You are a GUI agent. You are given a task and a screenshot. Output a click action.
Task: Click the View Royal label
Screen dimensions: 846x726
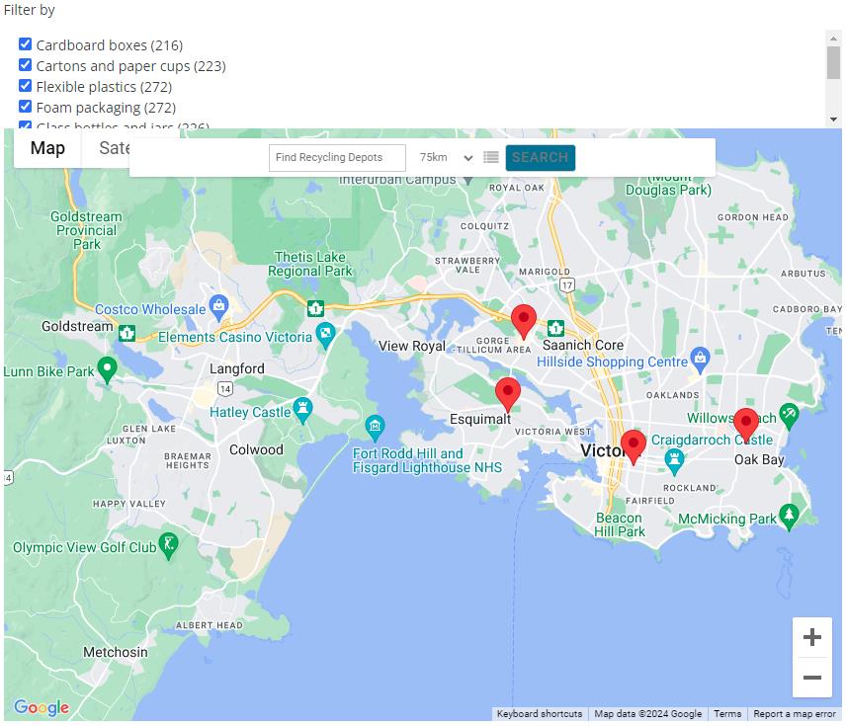pos(412,346)
